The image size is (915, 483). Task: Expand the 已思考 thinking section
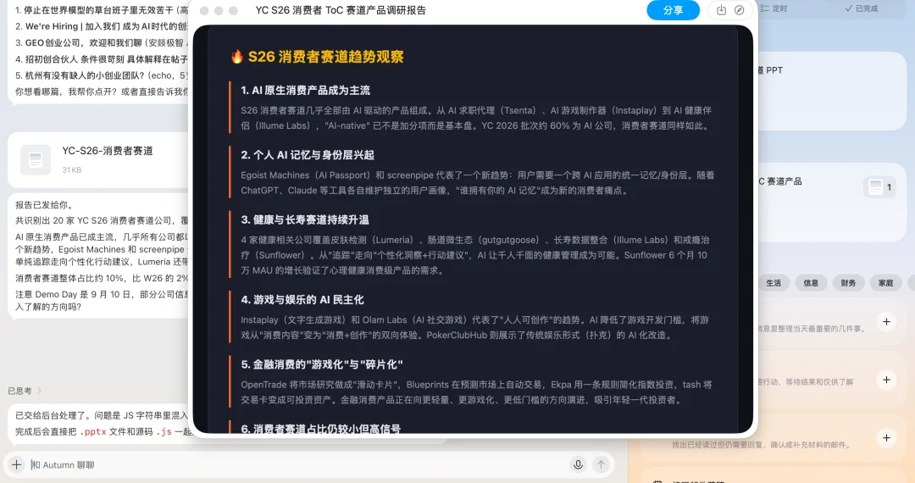coord(25,391)
